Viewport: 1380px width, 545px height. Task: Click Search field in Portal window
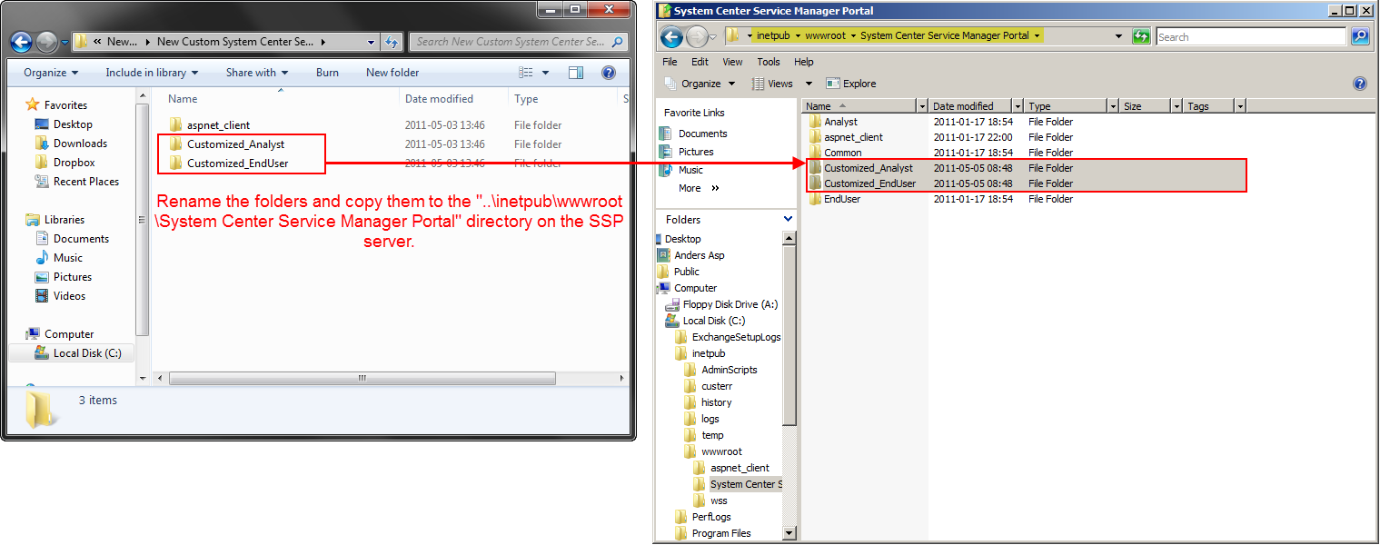pos(1251,37)
